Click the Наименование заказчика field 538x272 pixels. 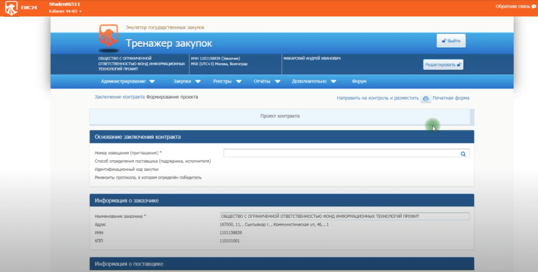click(344, 216)
